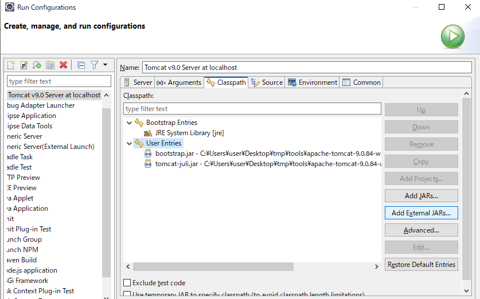
Task: Click classpath horizontal scrollbar right arrow
Action: pyautogui.click(x=377, y=266)
